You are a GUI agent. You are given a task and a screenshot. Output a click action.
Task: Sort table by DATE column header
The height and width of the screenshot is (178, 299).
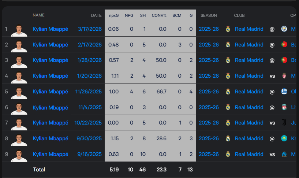(96, 15)
